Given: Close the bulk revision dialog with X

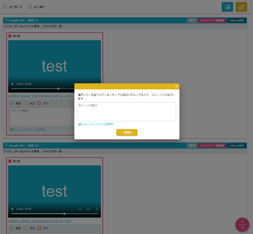Looking at the screenshot, I should click(x=177, y=87).
